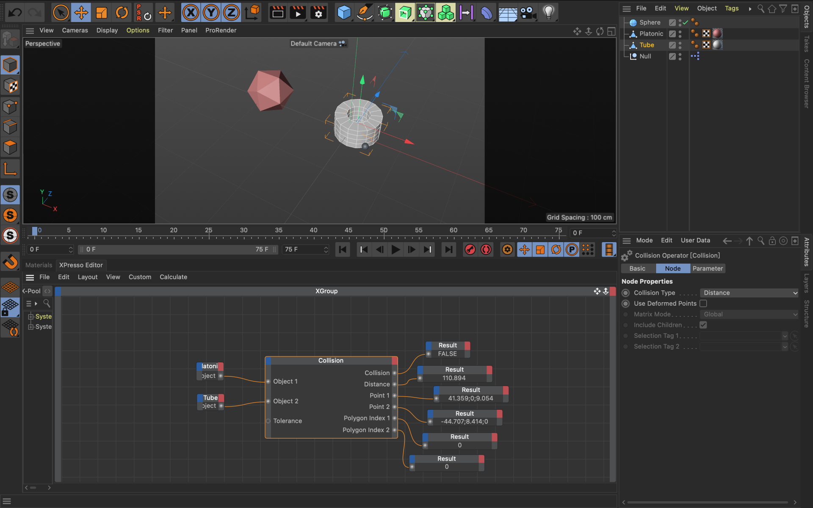Click the Record Active Objects keyframe button
Image resolution: width=813 pixels, height=508 pixels.
[x=470, y=250]
